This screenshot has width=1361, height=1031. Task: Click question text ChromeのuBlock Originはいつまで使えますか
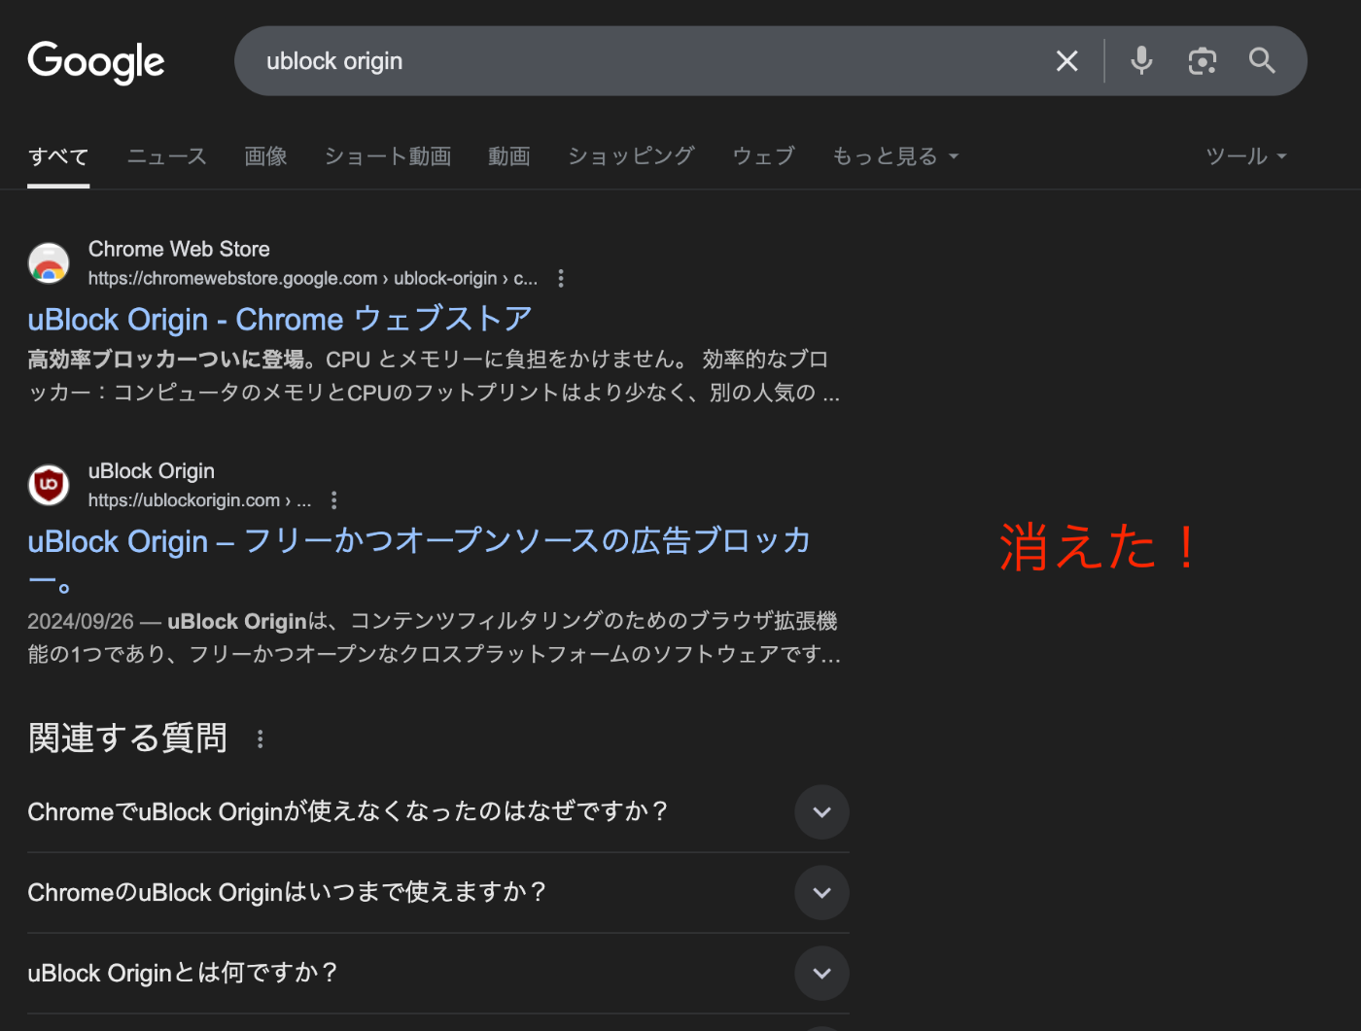tap(287, 892)
